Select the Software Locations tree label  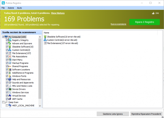point(21,69)
